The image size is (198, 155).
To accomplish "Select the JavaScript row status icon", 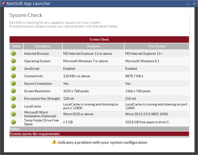I will click(x=14, y=68).
